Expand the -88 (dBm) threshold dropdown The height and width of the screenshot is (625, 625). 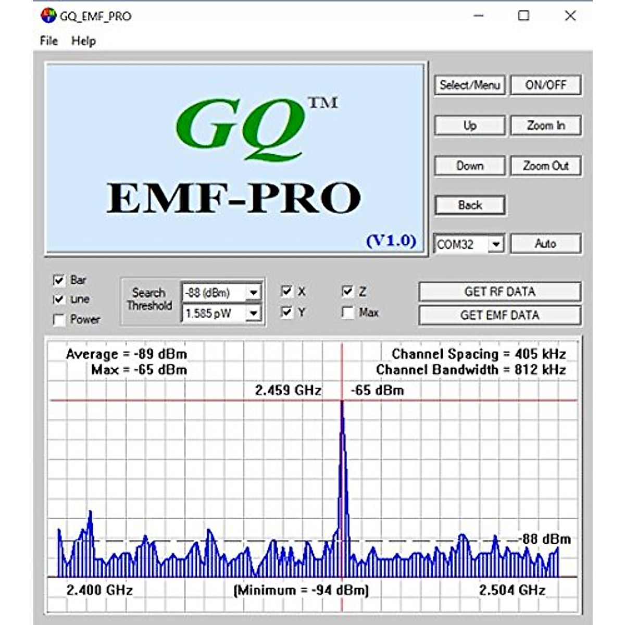click(x=253, y=293)
